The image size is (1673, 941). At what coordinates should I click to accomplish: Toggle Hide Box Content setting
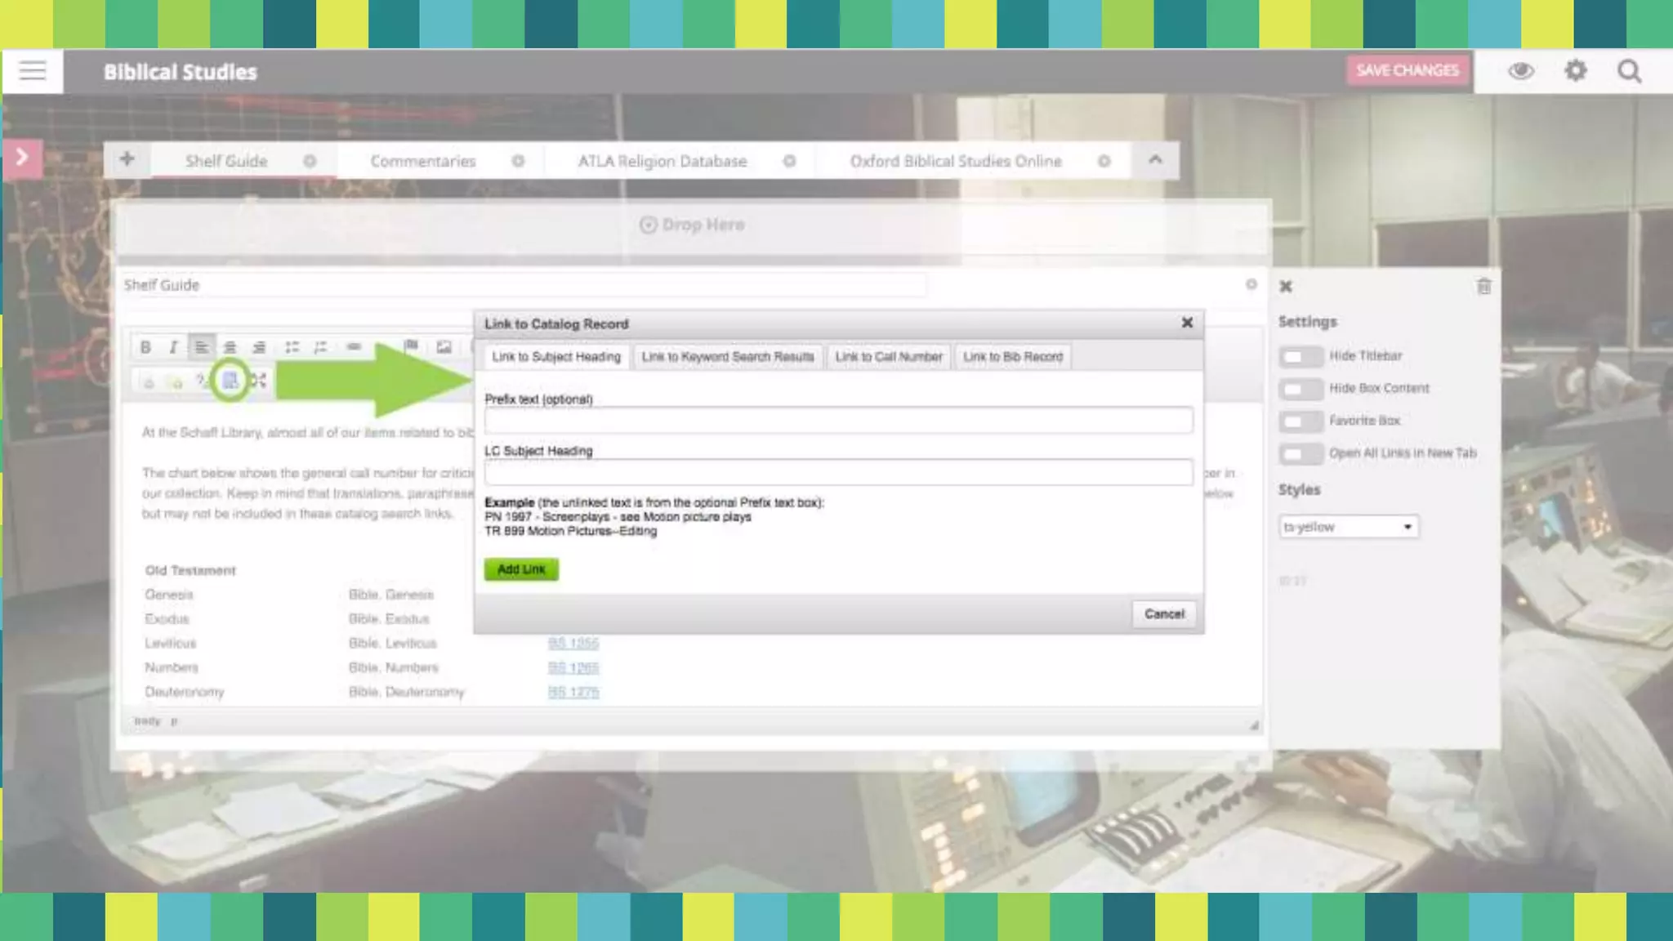tap(1299, 389)
